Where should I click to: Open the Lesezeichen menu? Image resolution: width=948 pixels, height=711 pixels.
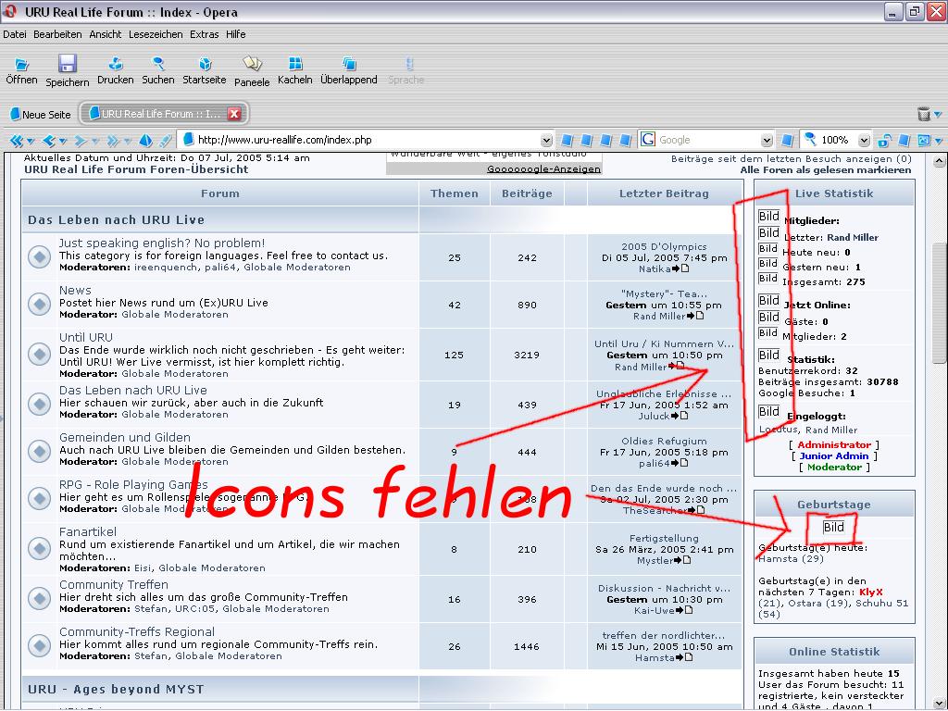point(156,34)
